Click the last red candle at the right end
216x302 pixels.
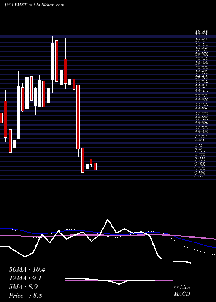(95, 167)
